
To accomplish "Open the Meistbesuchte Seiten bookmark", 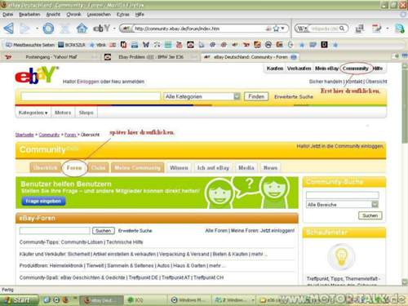I will [30, 45].
